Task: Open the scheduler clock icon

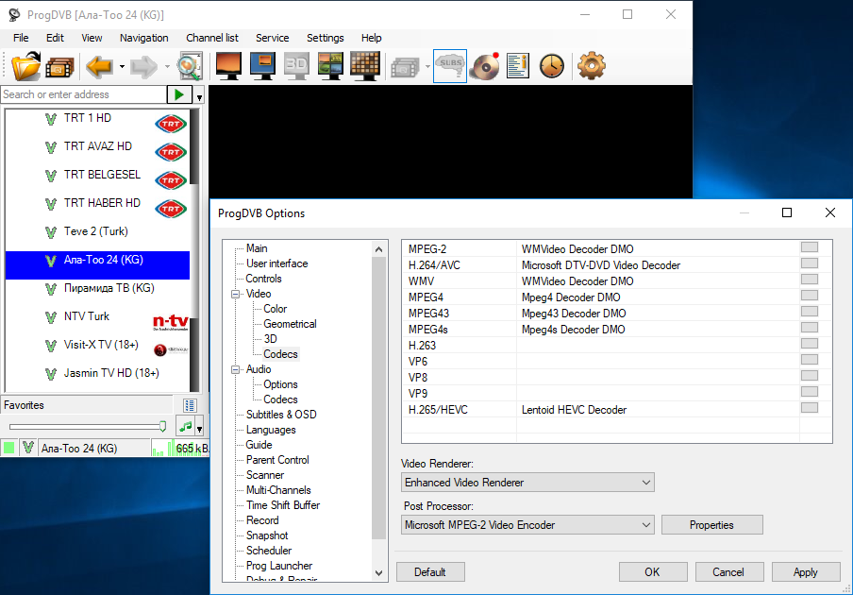Action: click(x=552, y=66)
